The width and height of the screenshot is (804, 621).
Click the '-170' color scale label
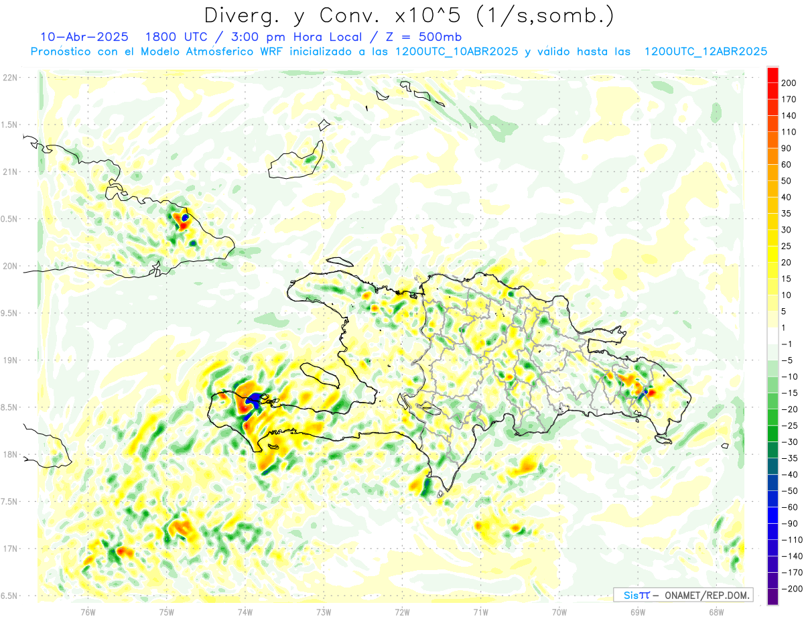pos(793,573)
